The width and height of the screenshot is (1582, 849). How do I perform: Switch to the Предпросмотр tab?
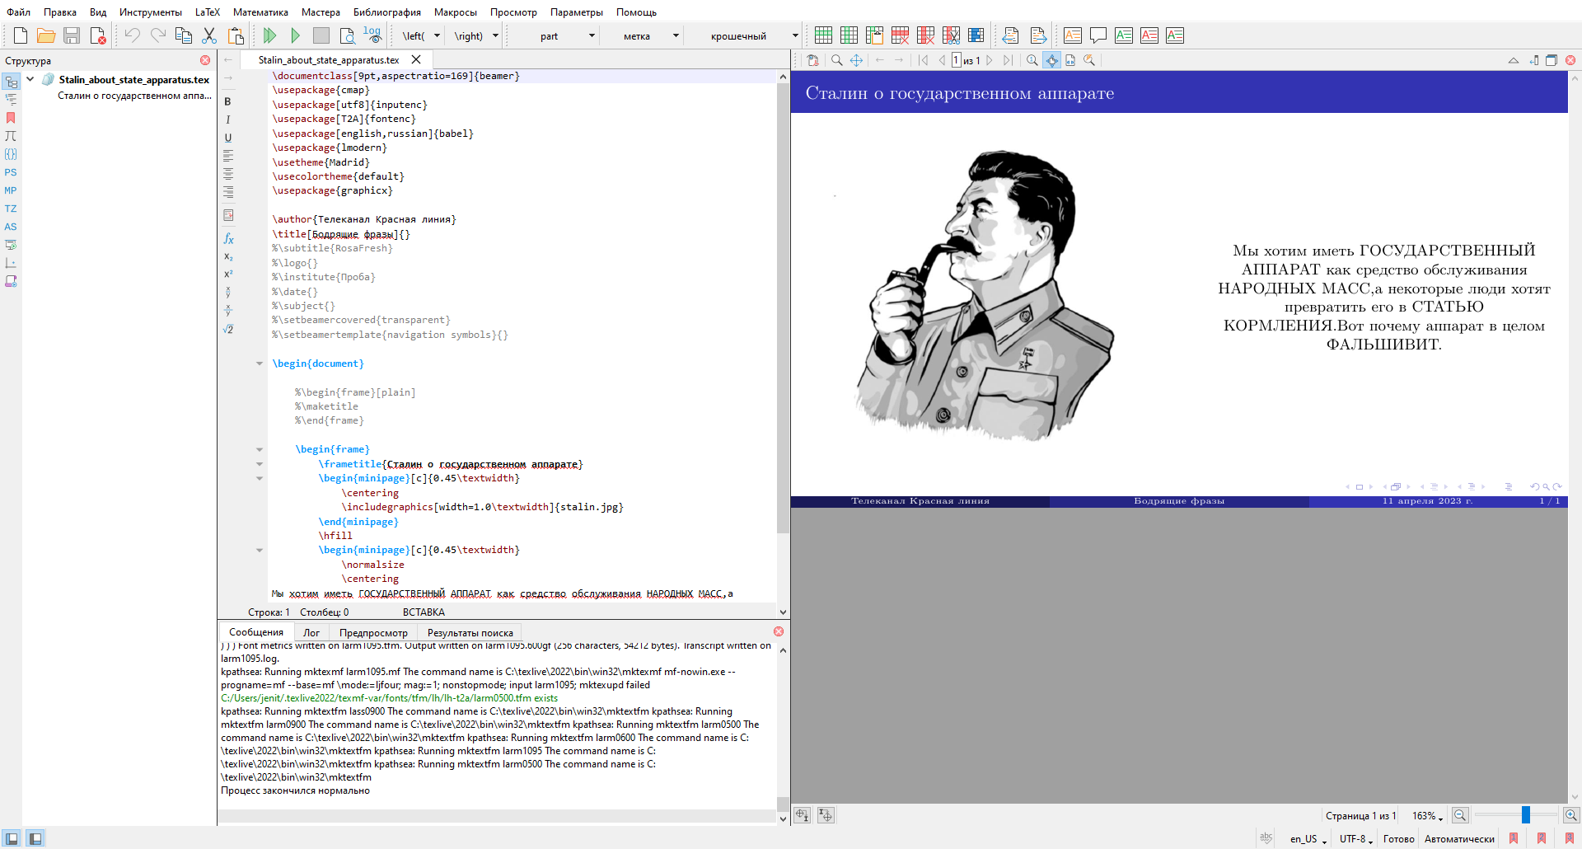[x=373, y=633]
